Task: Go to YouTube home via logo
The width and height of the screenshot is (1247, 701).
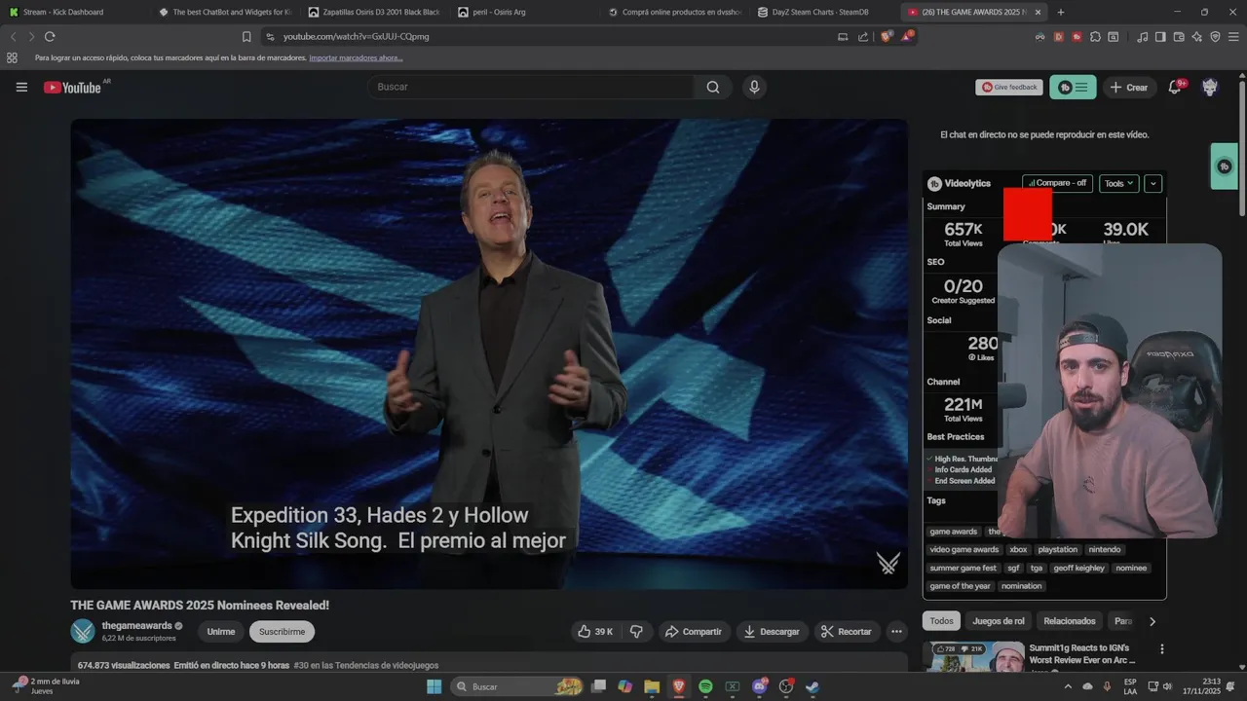Action: [x=72, y=87]
